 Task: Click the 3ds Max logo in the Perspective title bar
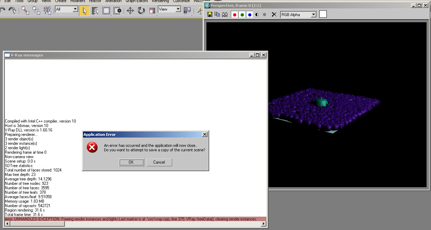tap(207, 5)
